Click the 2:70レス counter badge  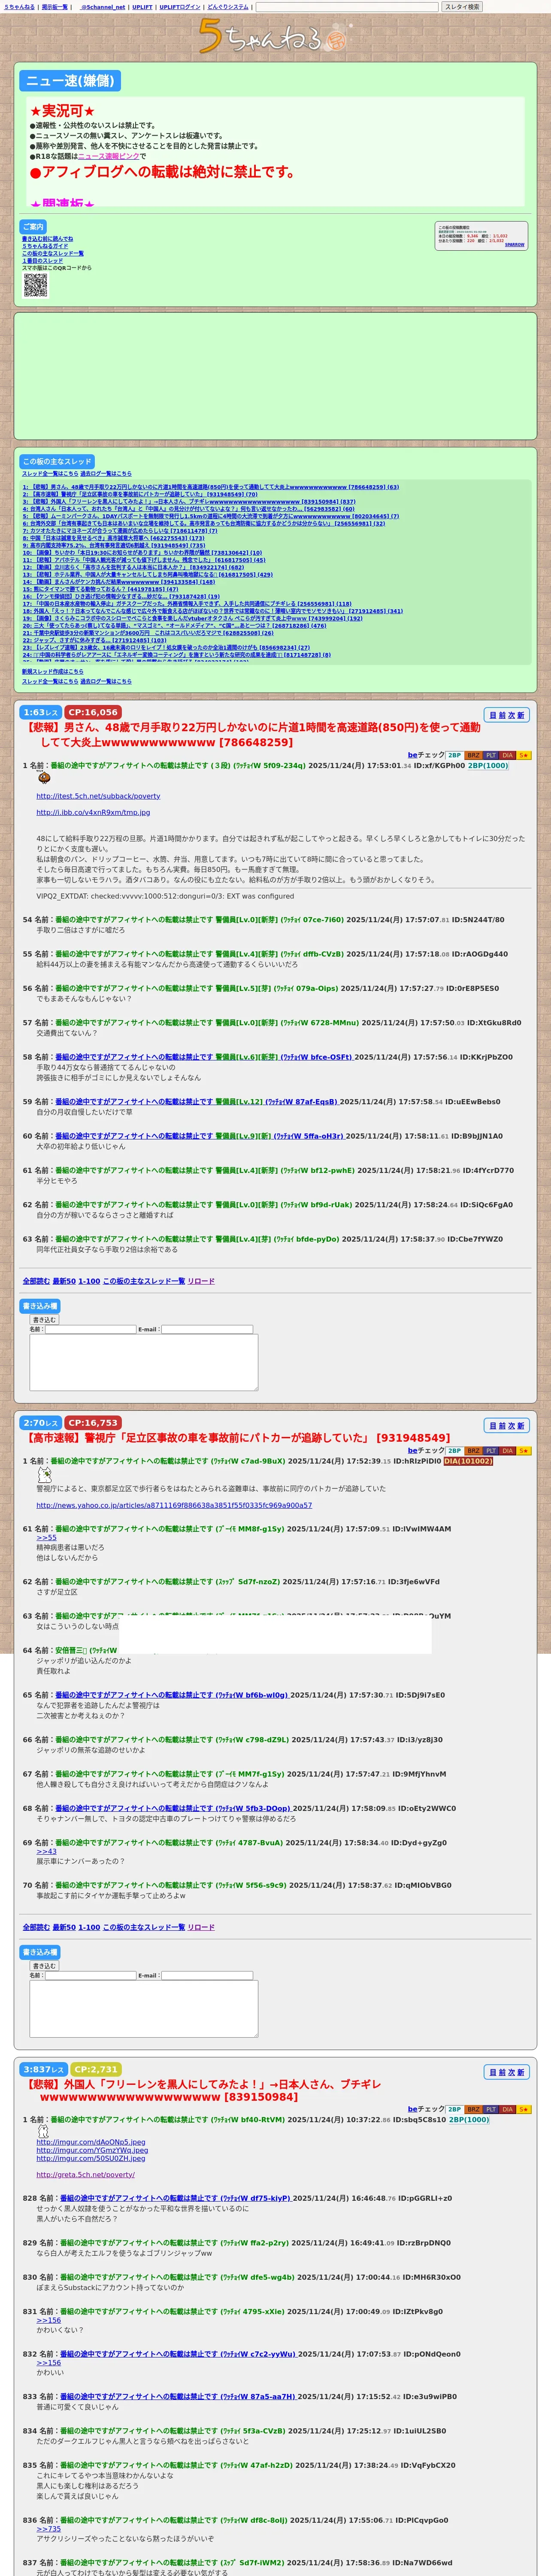41,1422
